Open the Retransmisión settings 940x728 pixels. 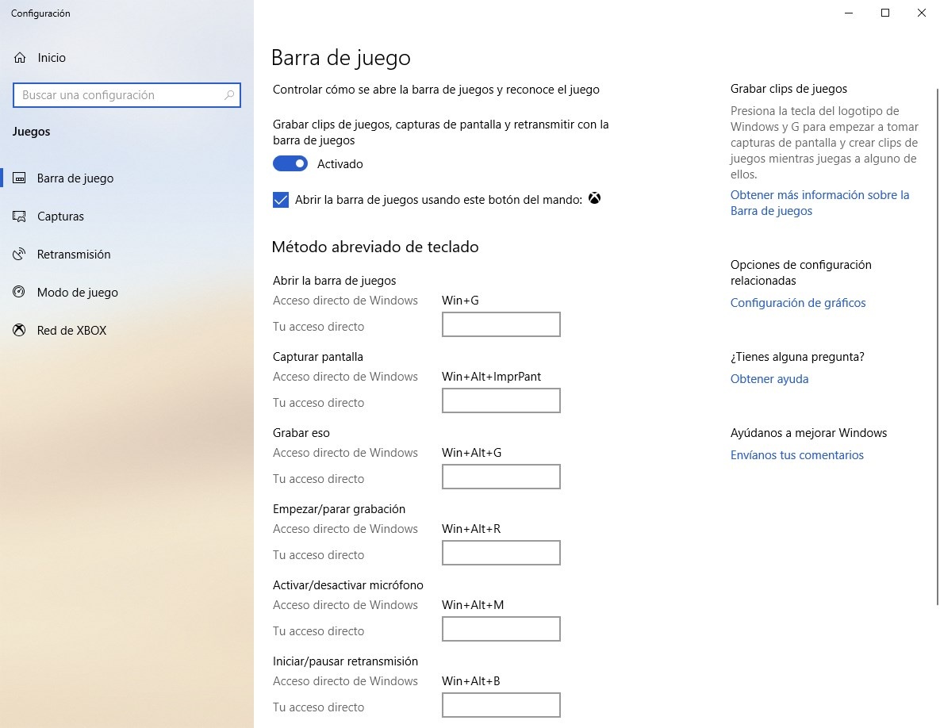127,254
